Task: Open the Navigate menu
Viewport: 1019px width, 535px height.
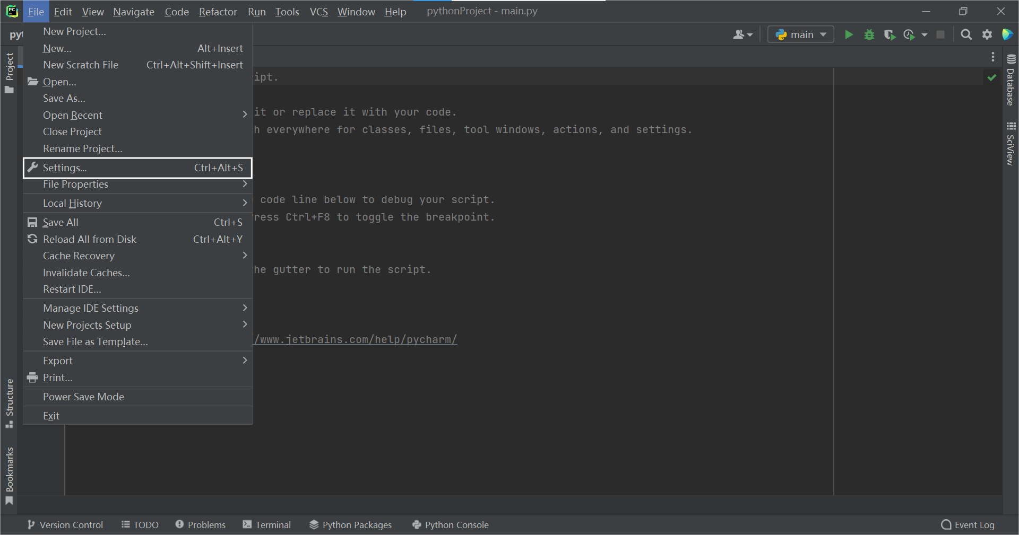Action: tap(134, 11)
